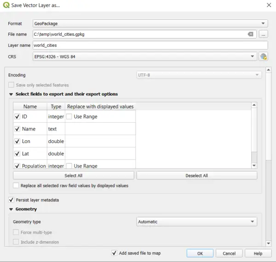Click the CRS selector globe icon
This screenshot has height=262, width=276.
pyautogui.click(x=263, y=57)
